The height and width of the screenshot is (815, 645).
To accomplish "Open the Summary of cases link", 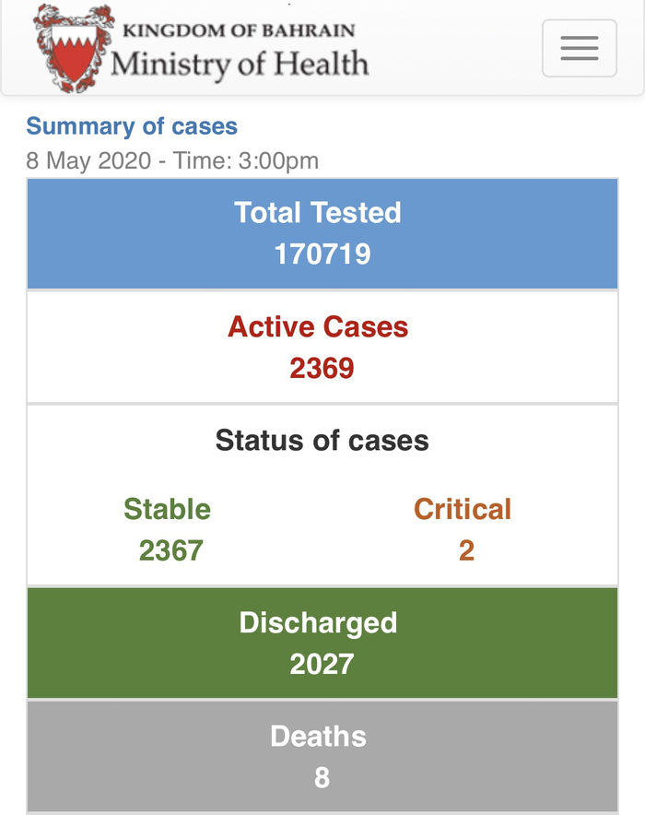I will pyautogui.click(x=132, y=126).
